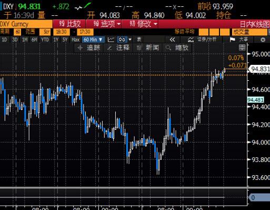Click the 0.07% change annotation
270x210 pixels.
pos(236,58)
